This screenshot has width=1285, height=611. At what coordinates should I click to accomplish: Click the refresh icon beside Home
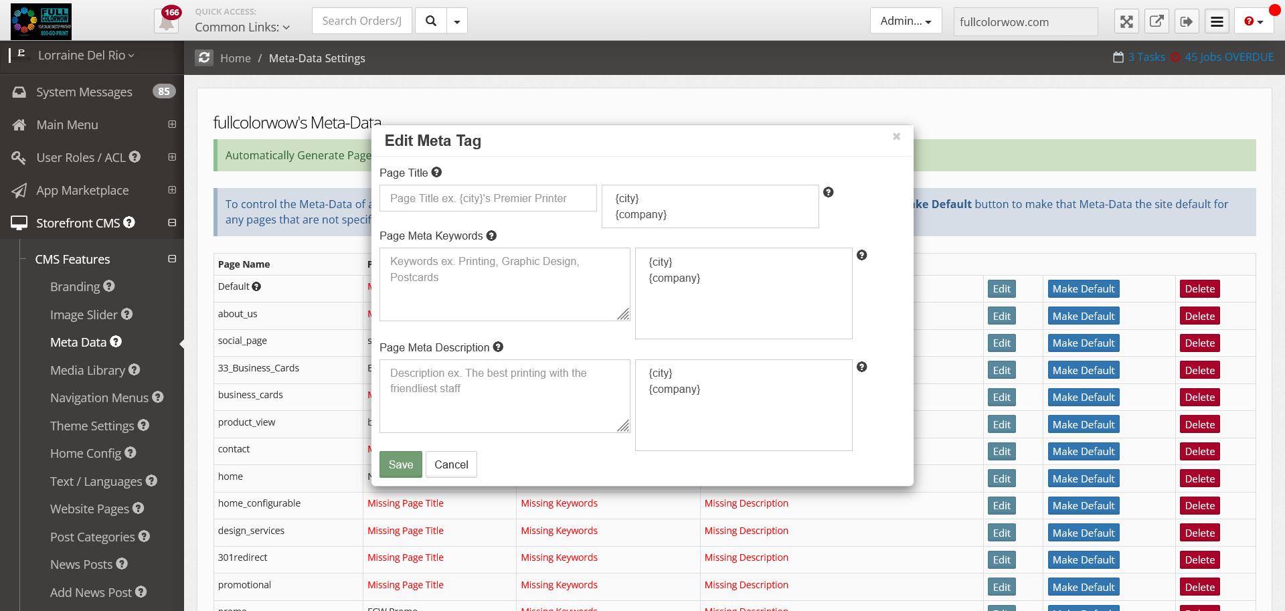tap(204, 58)
